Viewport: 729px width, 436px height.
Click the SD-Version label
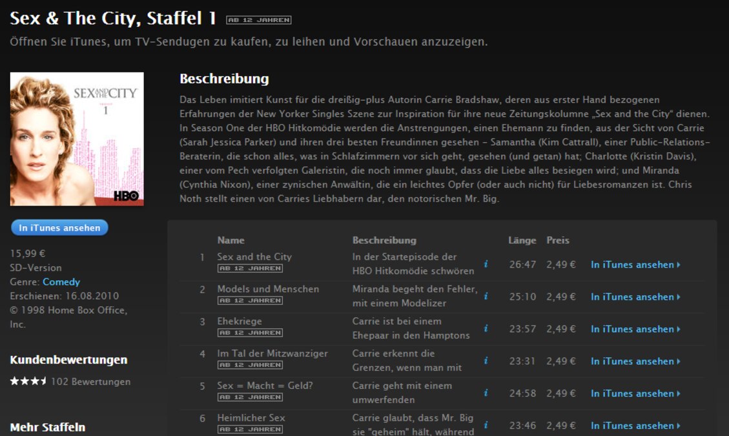click(x=36, y=268)
